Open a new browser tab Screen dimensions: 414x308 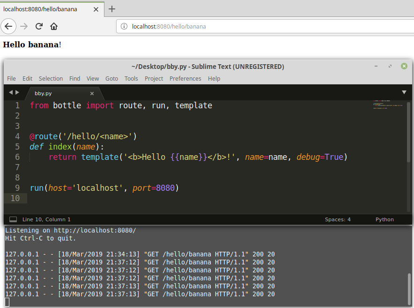pos(111,9)
